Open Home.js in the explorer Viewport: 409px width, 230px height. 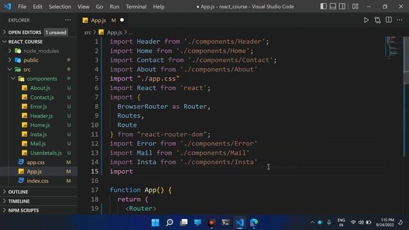coord(39,125)
